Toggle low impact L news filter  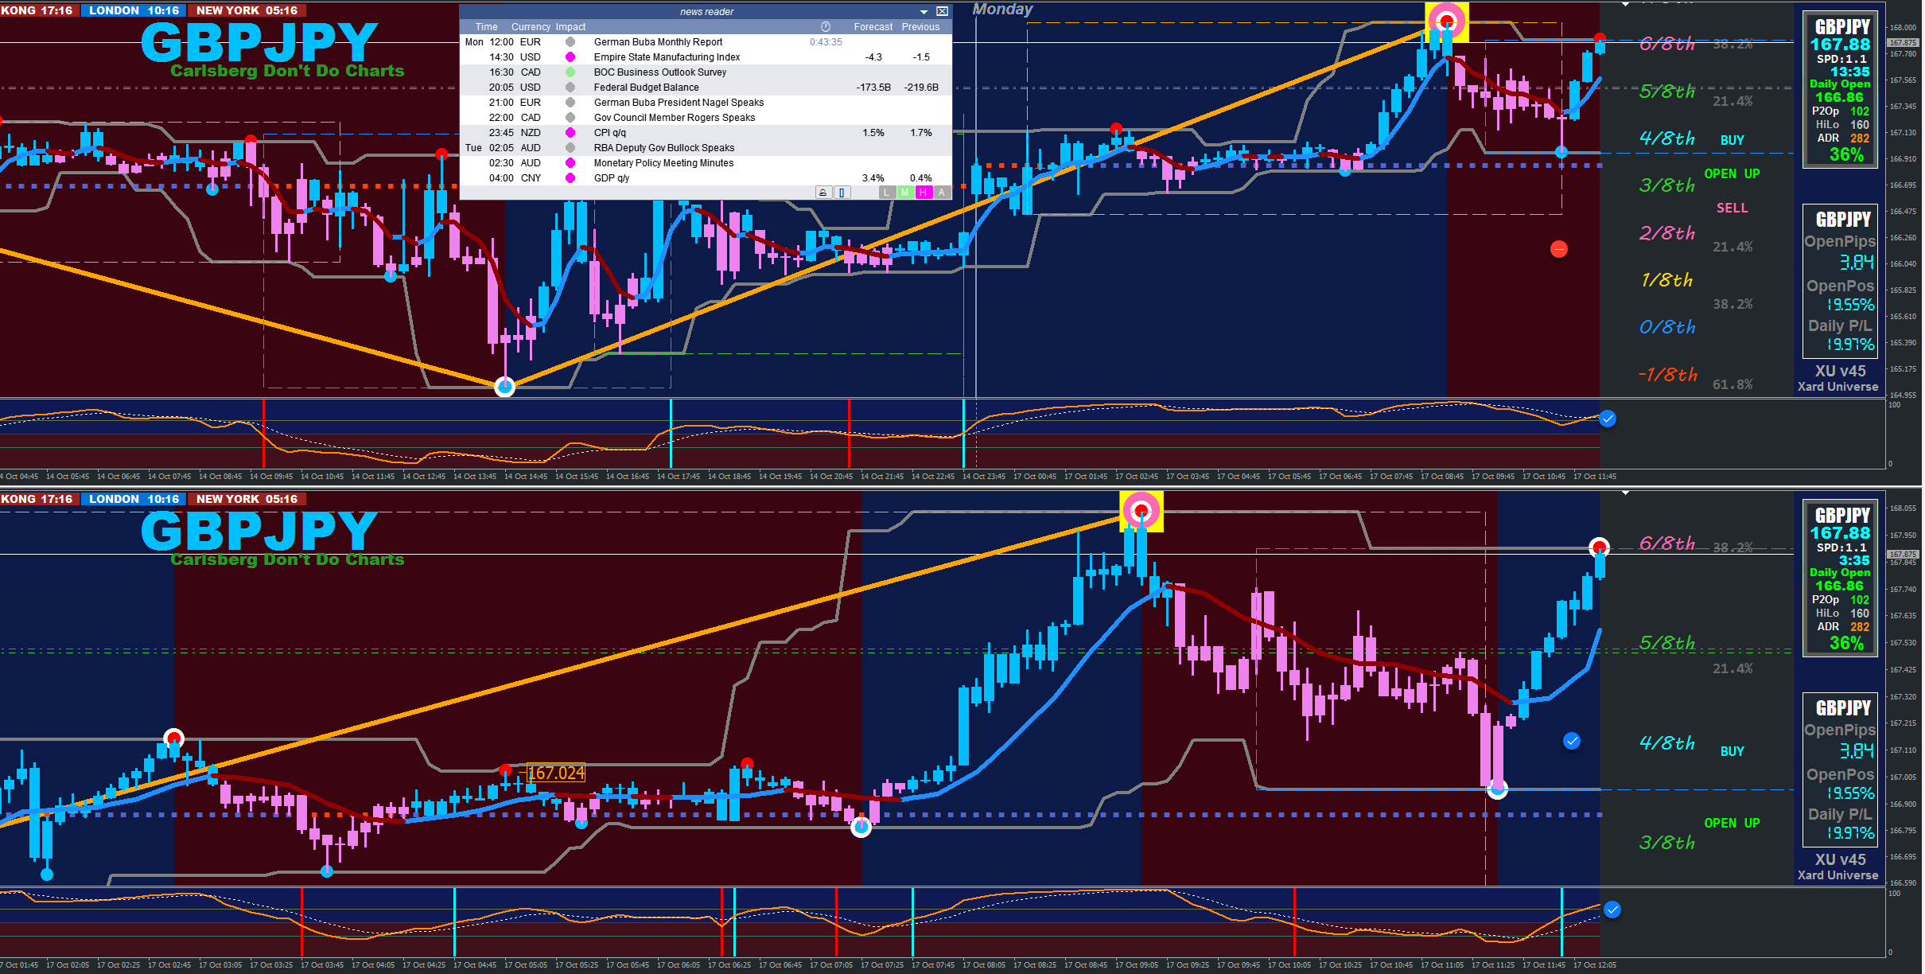(x=887, y=193)
